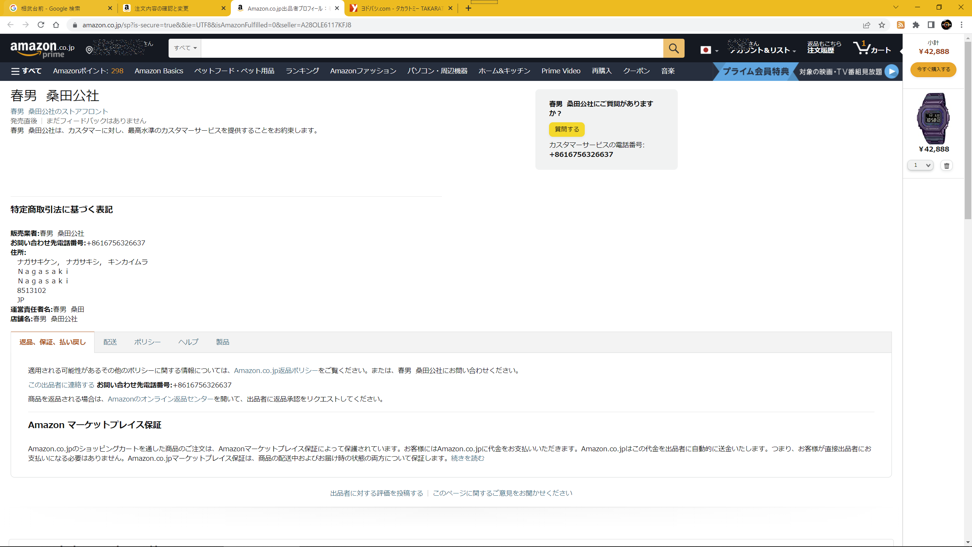Image resolution: width=972 pixels, height=547 pixels.
Task: Click the Amazon search input field
Action: [432, 48]
